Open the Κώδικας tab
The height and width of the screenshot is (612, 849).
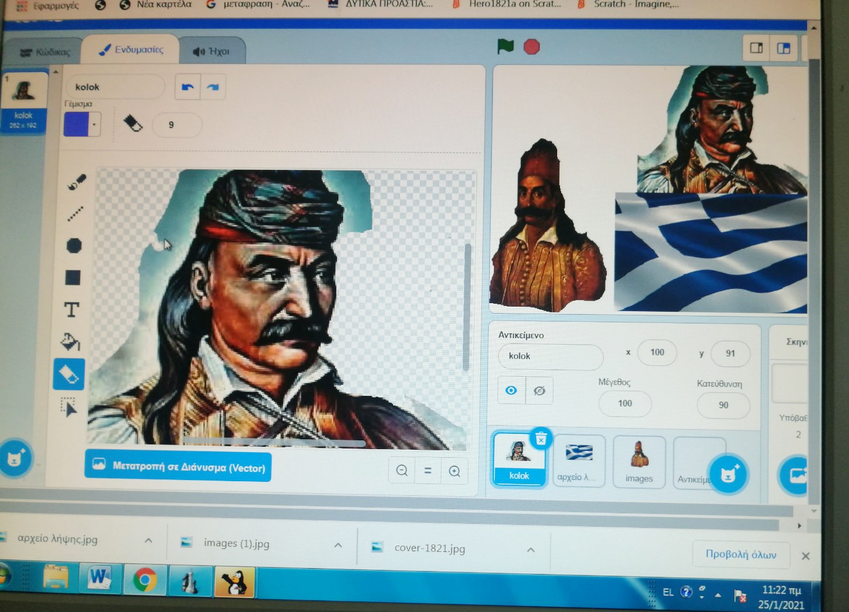(45, 52)
